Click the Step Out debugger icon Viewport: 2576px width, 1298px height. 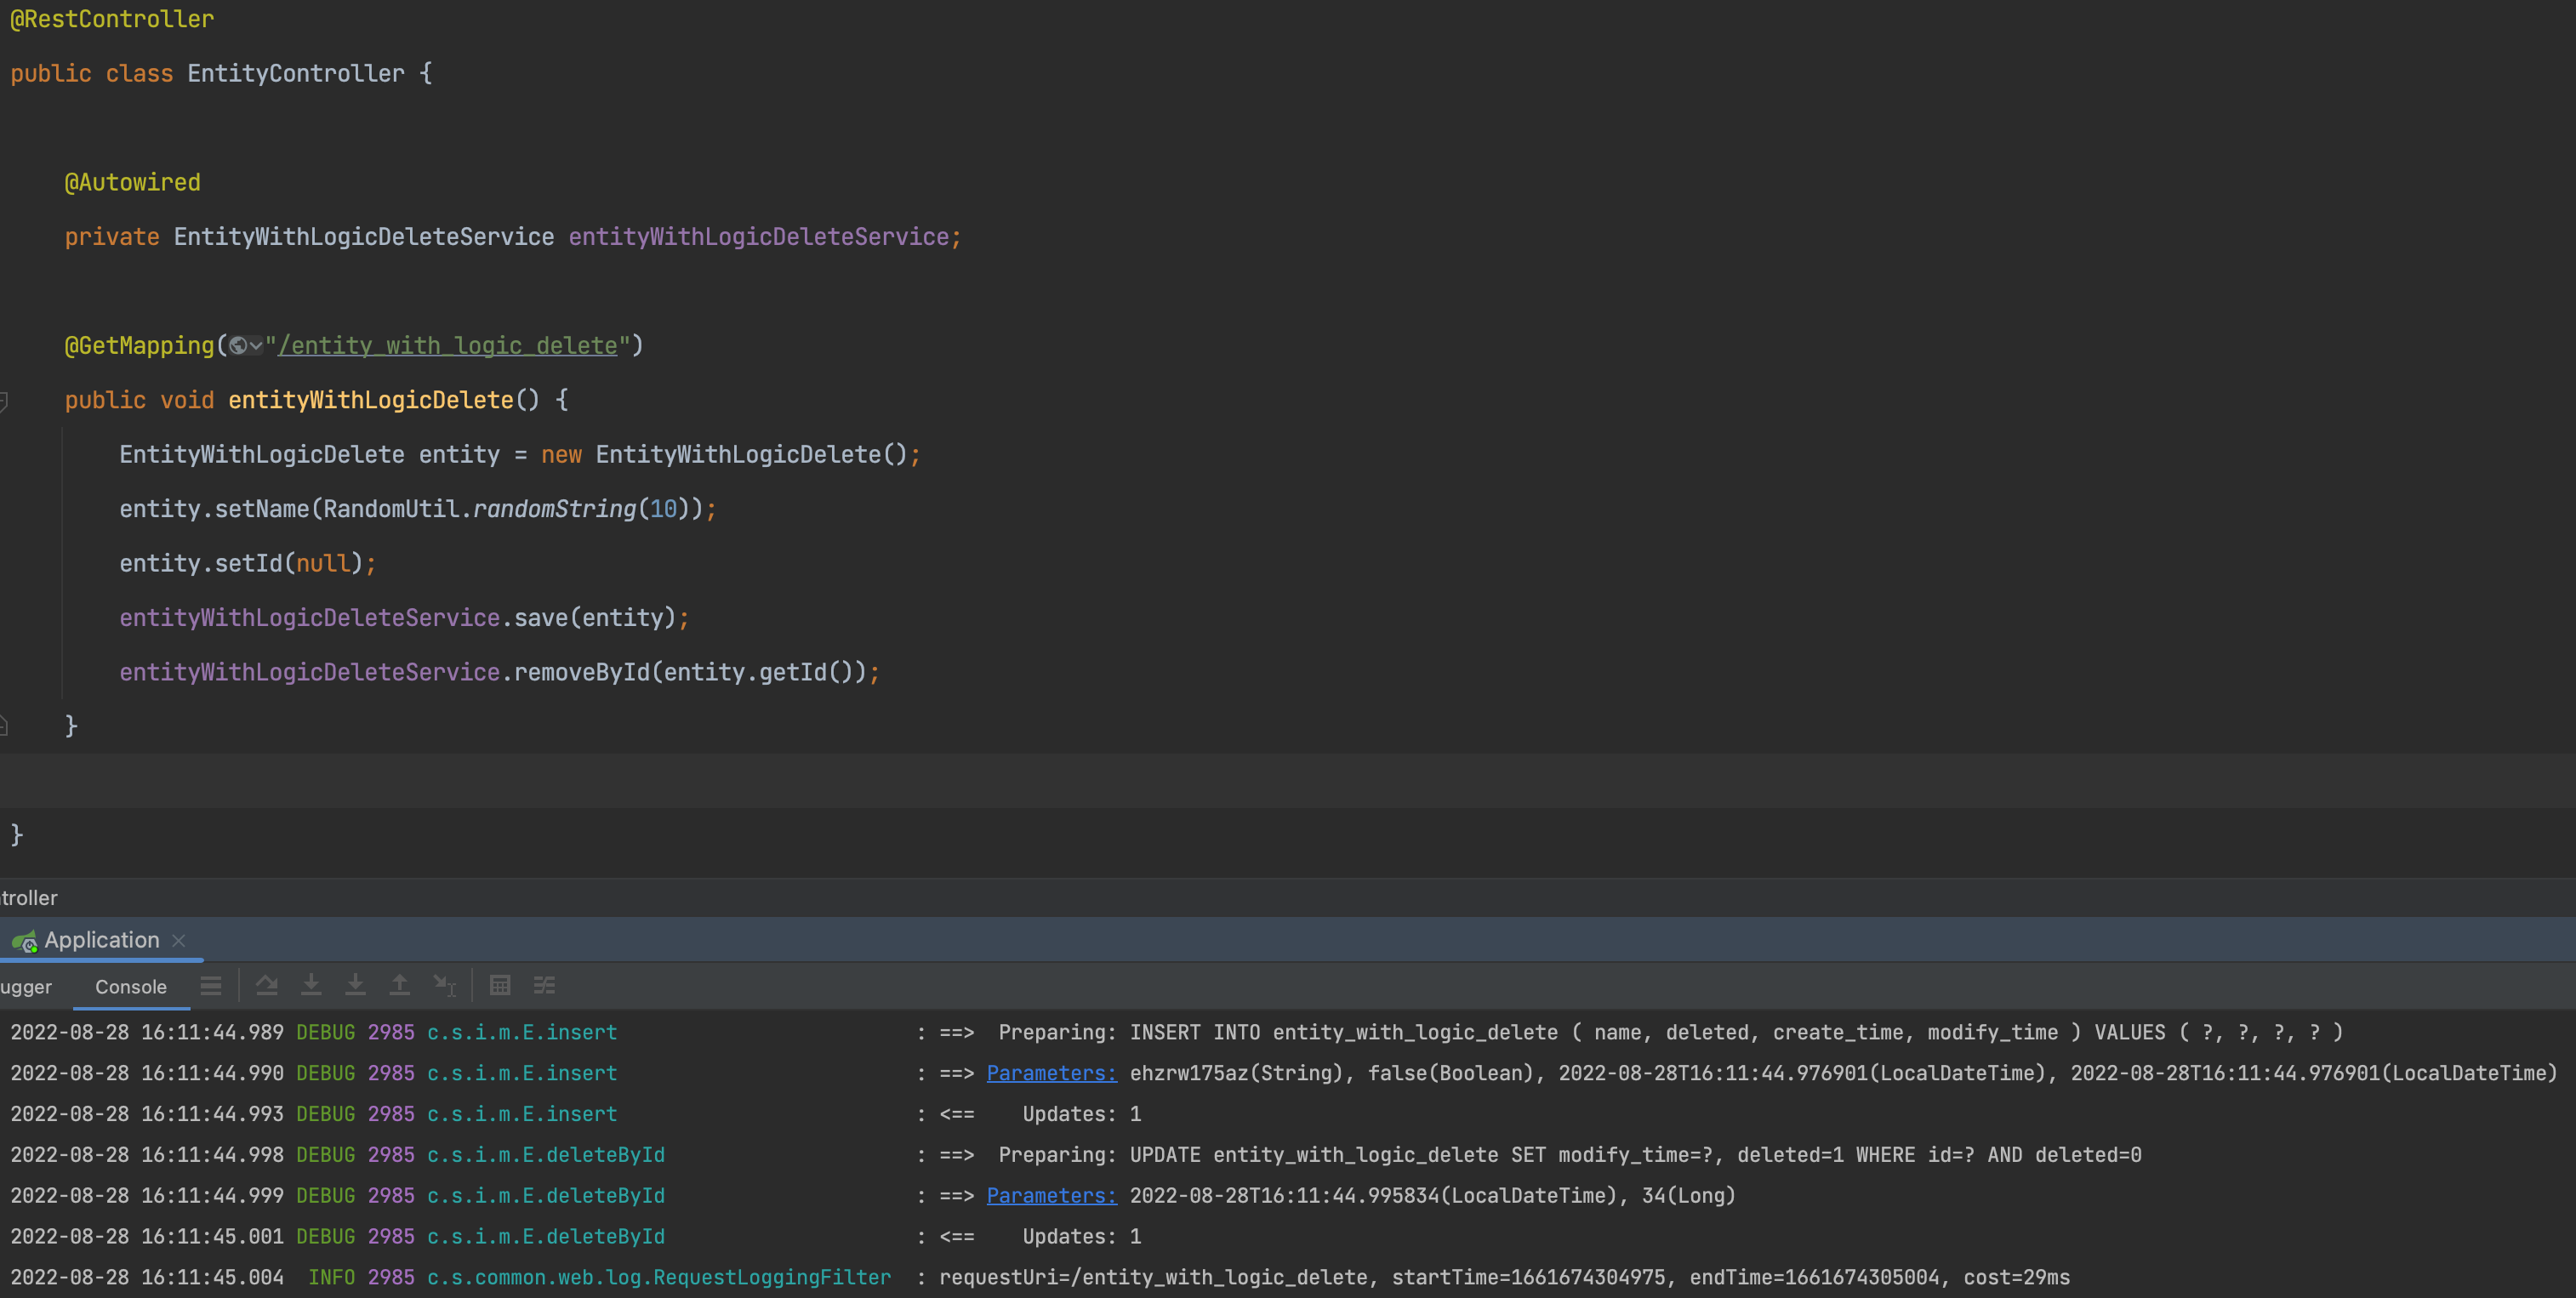coord(399,986)
